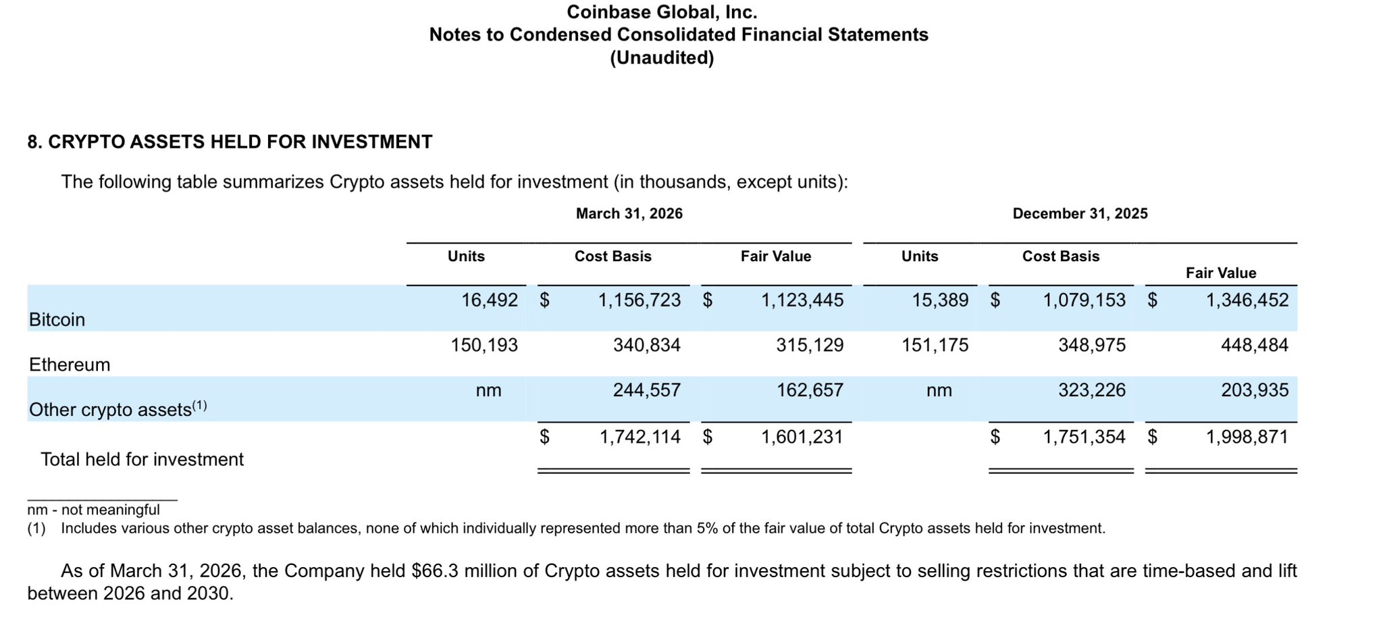This screenshot has height=617, width=1383.
Task: Select the March 31, 2026 column header
Action: click(629, 214)
